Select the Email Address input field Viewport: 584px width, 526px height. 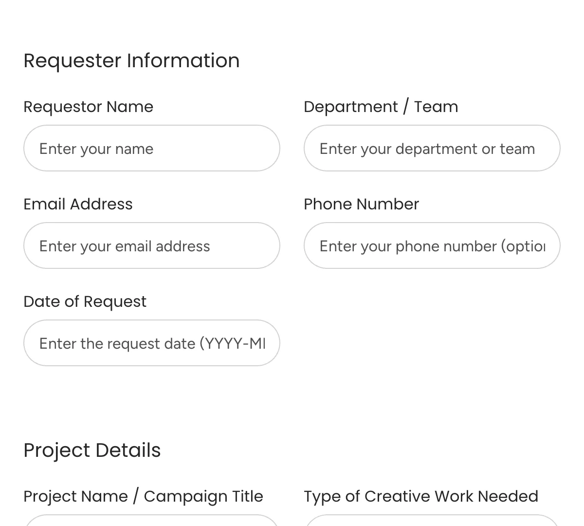pos(152,245)
